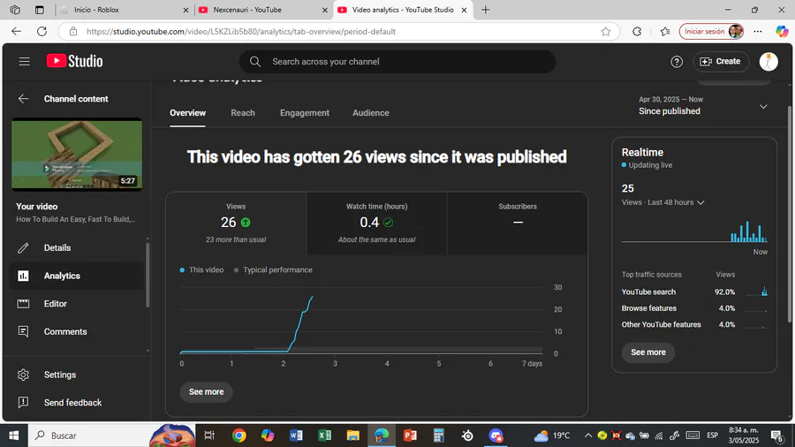
Task: Click the Create video button
Action: coord(721,61)
